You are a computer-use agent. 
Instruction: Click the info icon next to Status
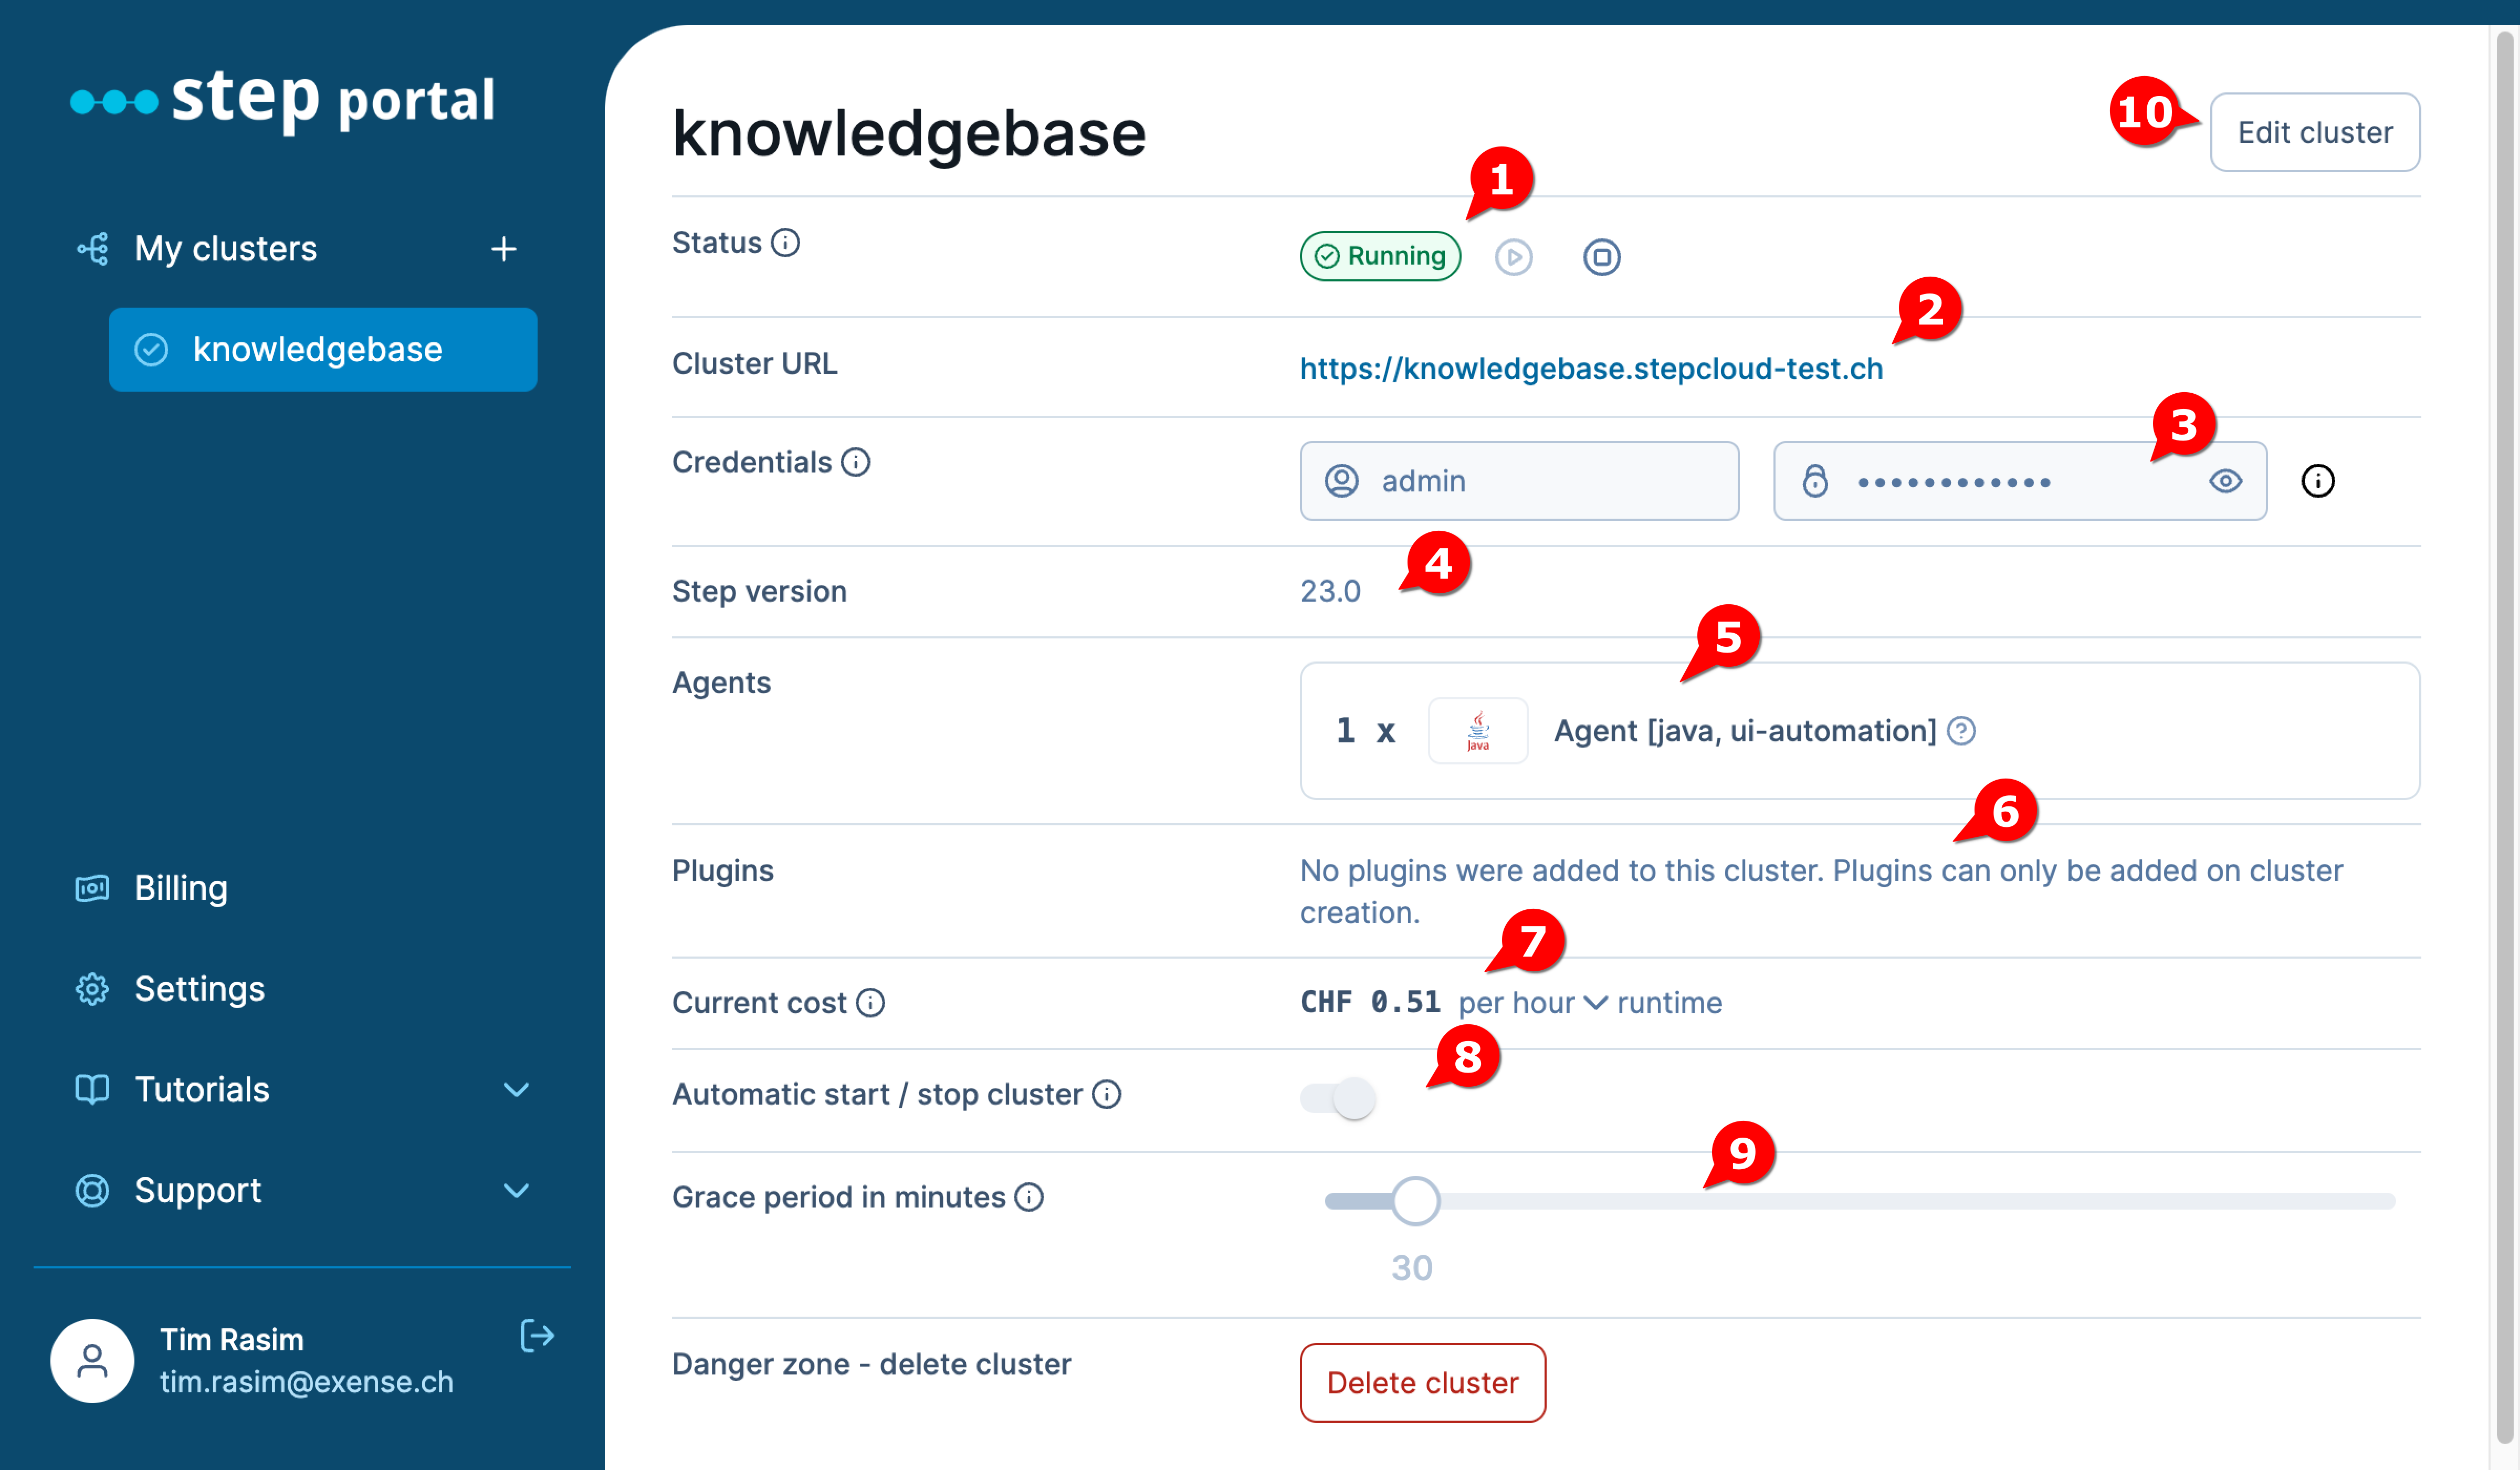786,242
